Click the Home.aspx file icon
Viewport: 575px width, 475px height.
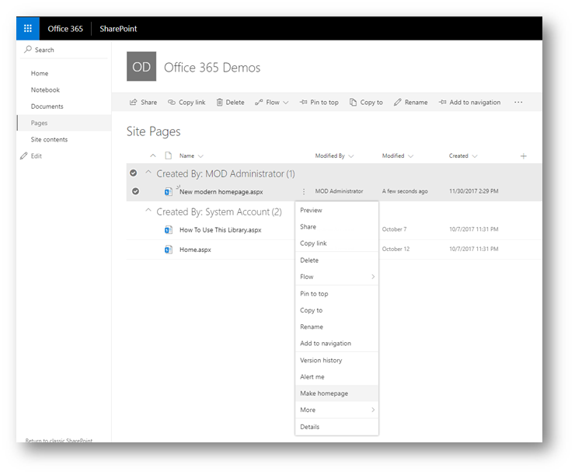169,250
